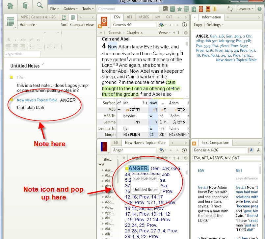Open the Information panel menu arrow
This screenshot has width=265, height=239.
(x=195, y=17)
